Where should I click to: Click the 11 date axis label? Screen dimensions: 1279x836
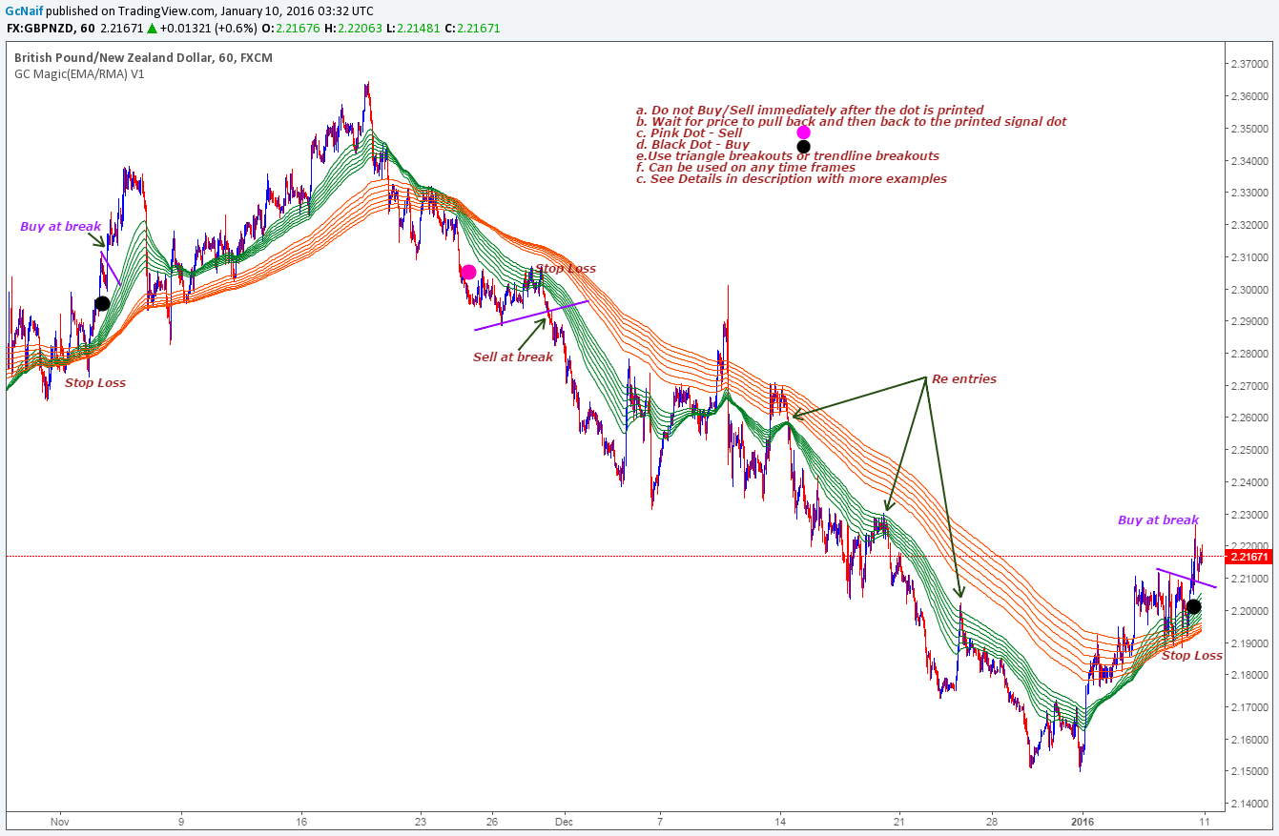(x=1204, y=820)
